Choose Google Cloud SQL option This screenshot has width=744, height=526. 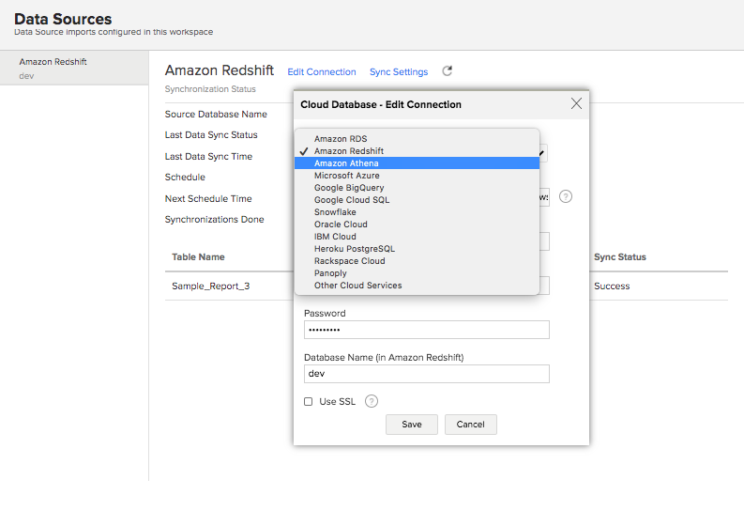(x=418, y=200)
